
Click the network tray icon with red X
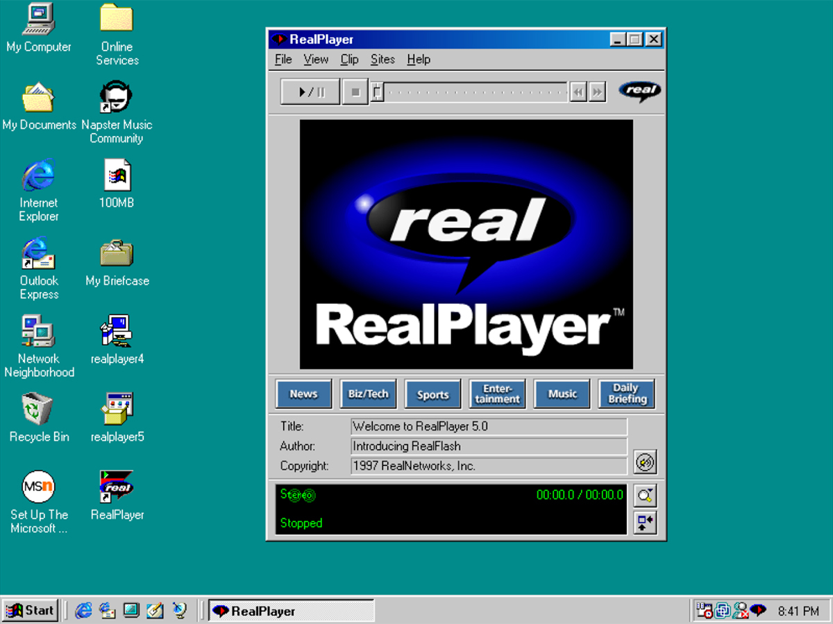[x=741, y=611]
